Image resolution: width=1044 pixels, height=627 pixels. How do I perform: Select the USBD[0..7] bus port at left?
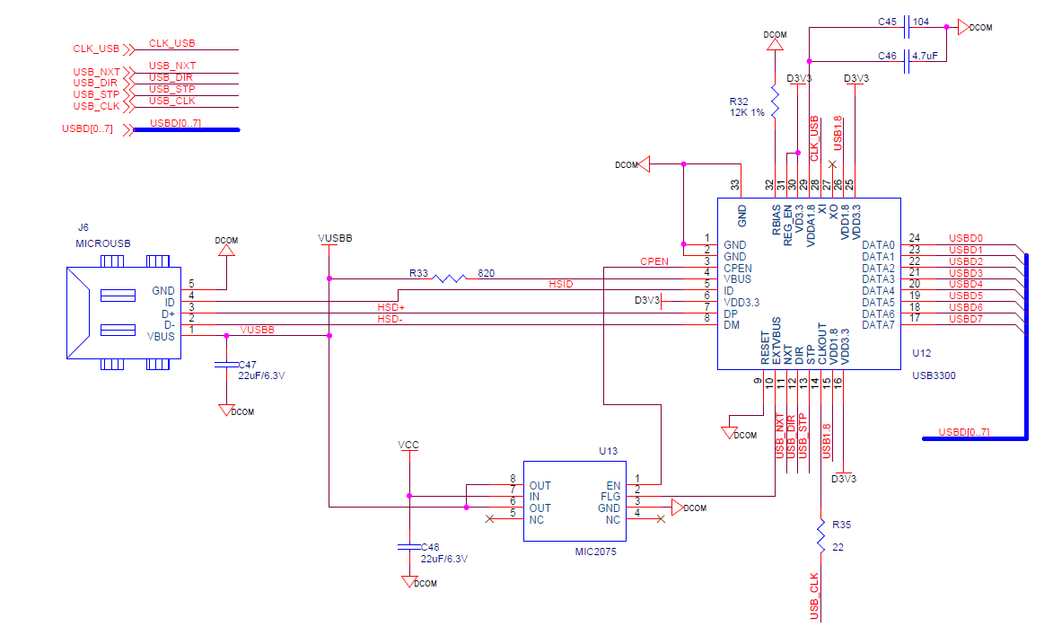tap(88, 129)
